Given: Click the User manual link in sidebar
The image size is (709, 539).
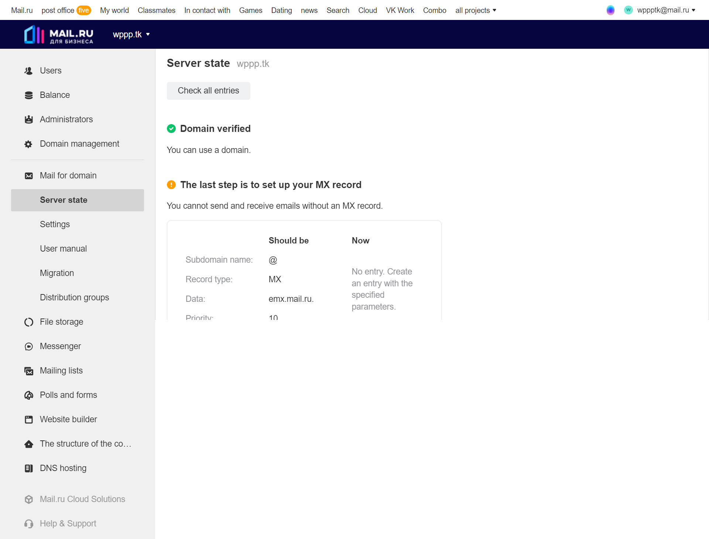Looking at the screenshot, I should coord(64,249).
